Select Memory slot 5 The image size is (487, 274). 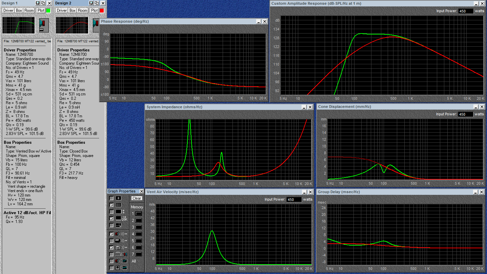pos(139,241)
